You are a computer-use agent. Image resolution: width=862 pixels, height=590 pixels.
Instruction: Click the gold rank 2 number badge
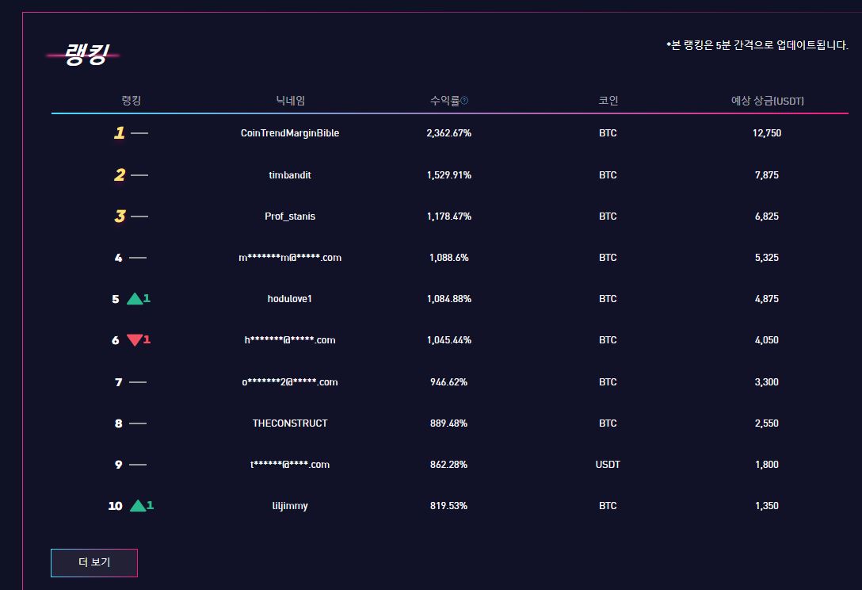(119, 175)
